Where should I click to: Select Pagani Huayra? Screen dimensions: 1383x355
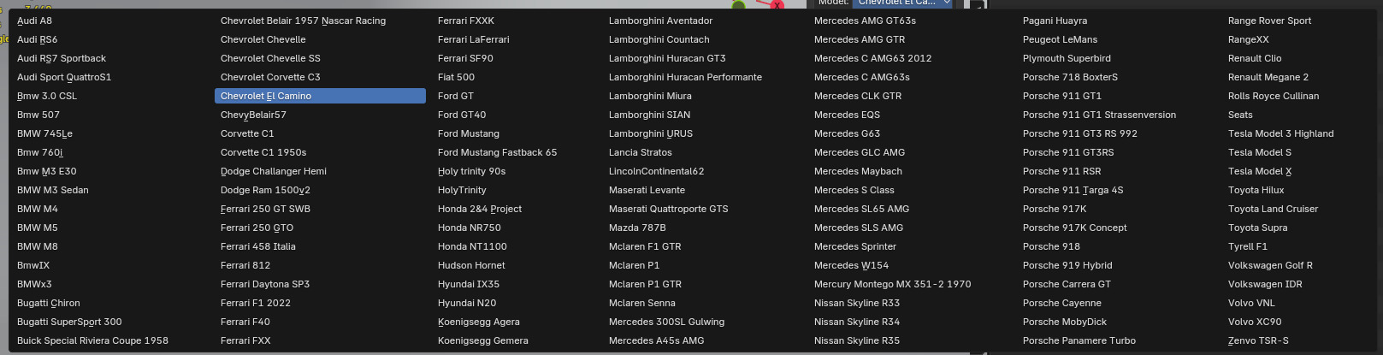tap(1055, 21)
